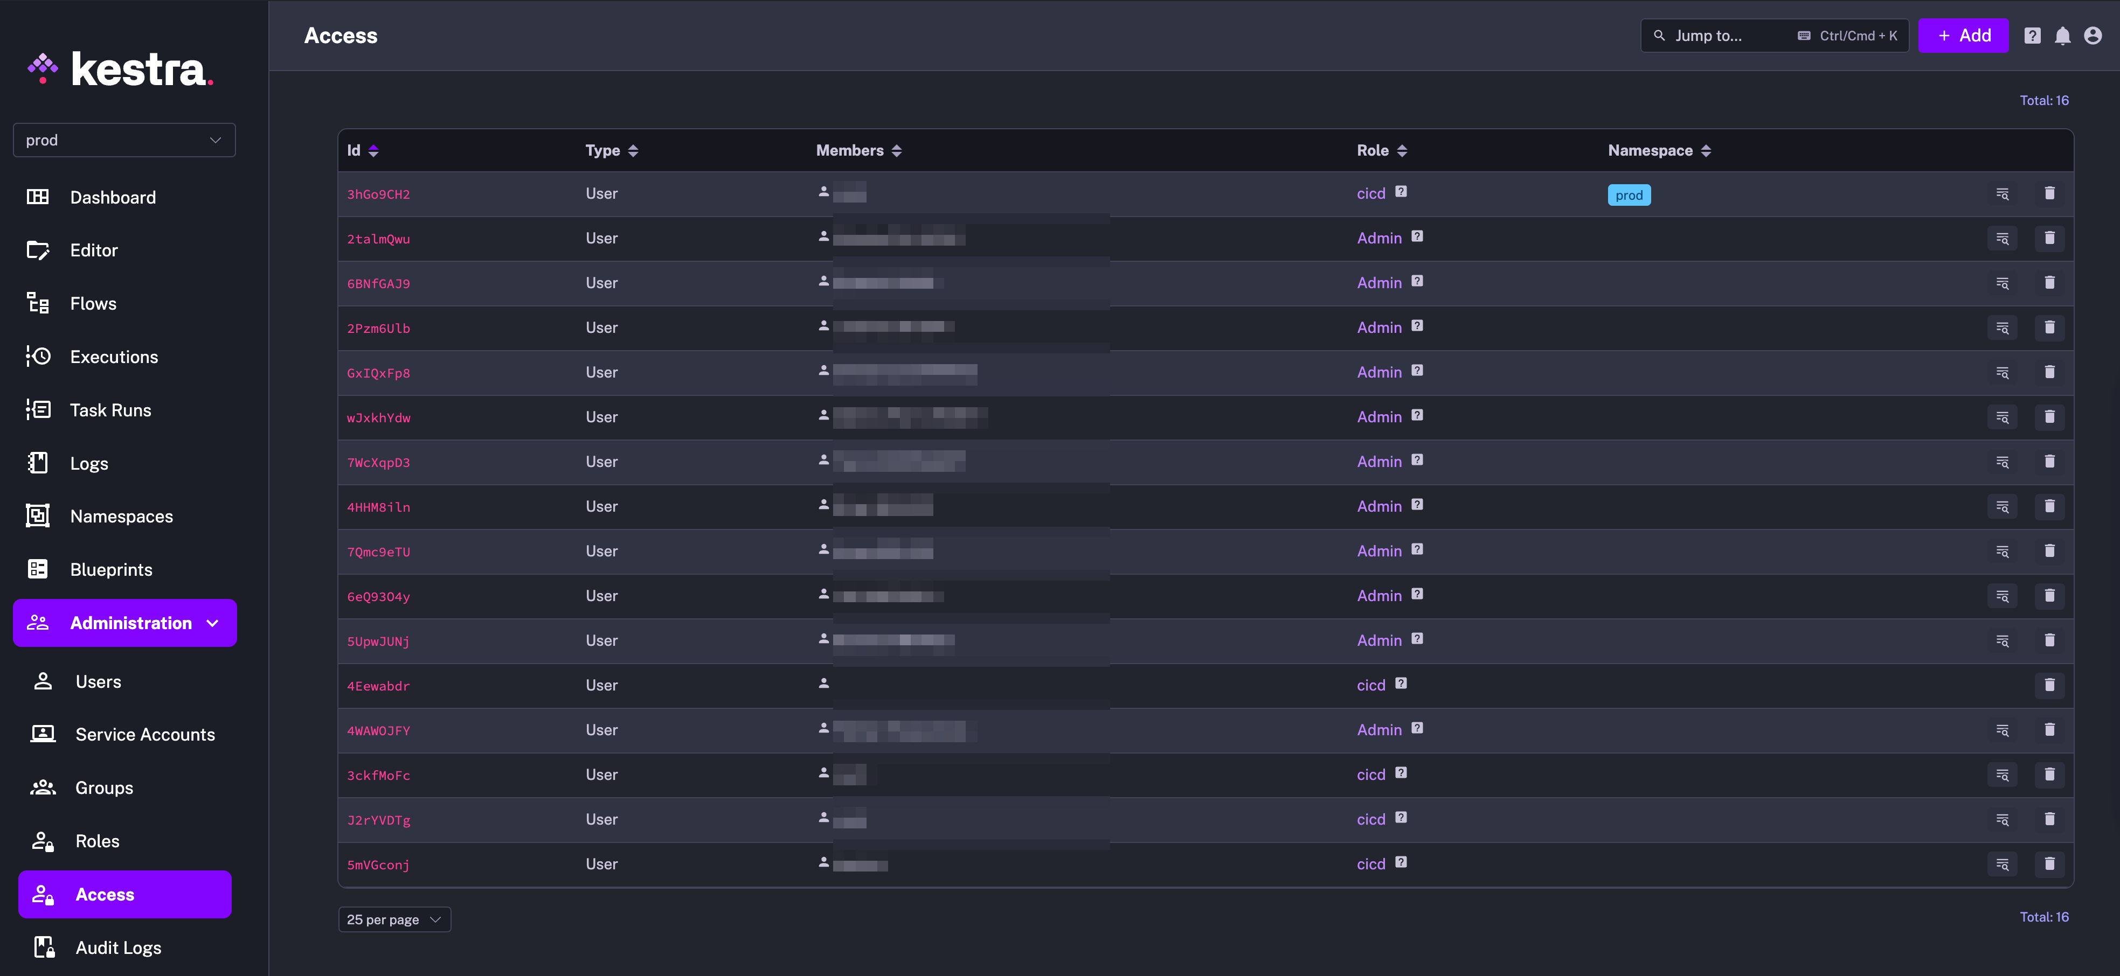Click trash icon for row 4Eewabdr
The width and height of the screenshot is (2120, 976).
[2049, 685]
